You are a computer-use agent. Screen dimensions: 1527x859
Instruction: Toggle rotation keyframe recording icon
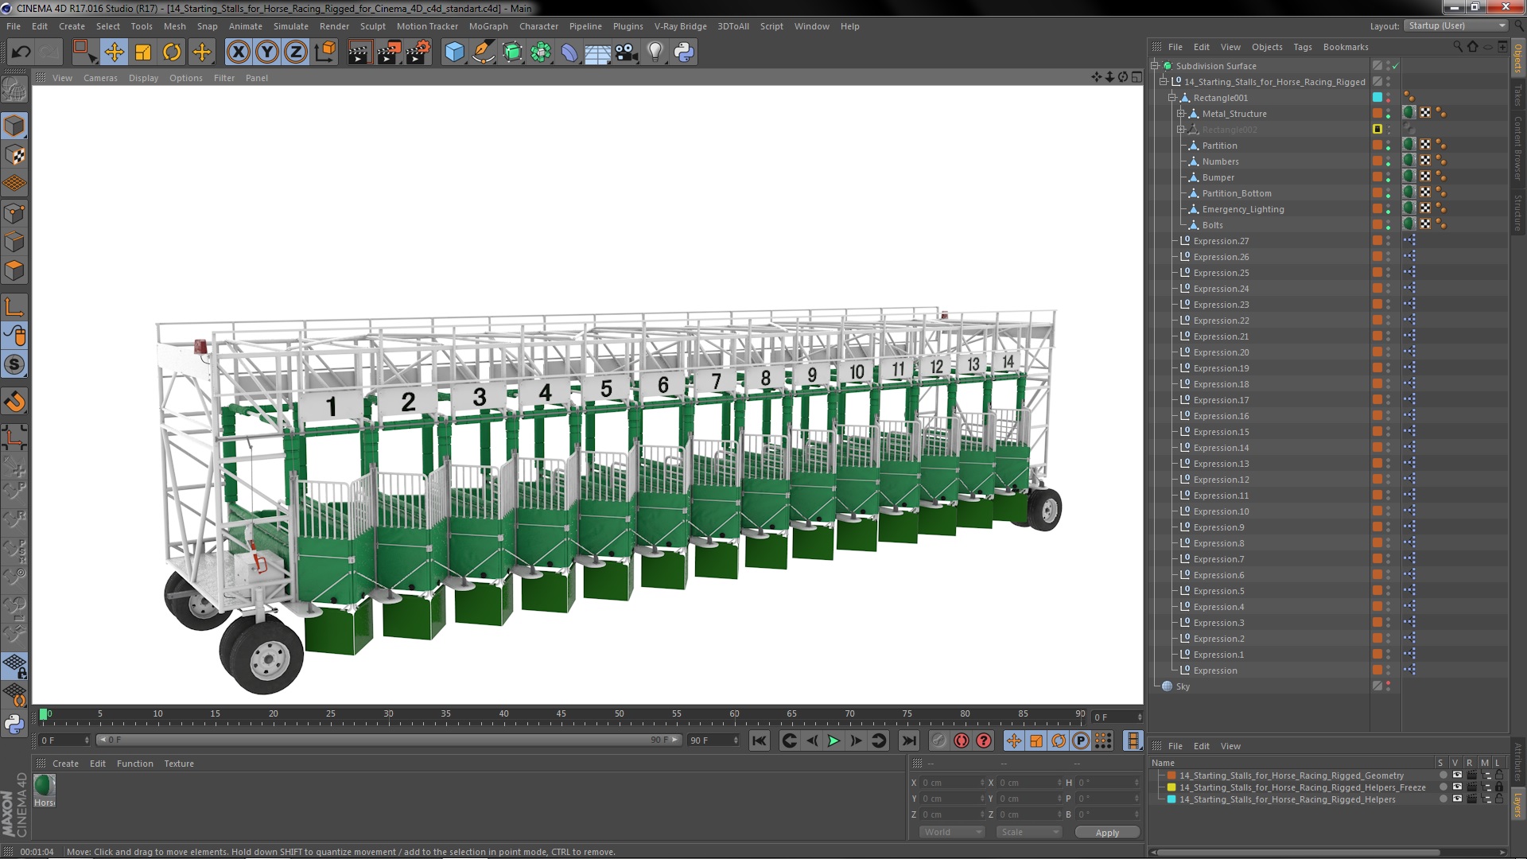pos(1059,740)
